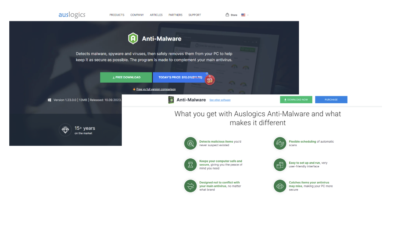Viewport: 403px width, 245px height.
Task: Open the language selector flag dropdown
Action: click(243, 15)
